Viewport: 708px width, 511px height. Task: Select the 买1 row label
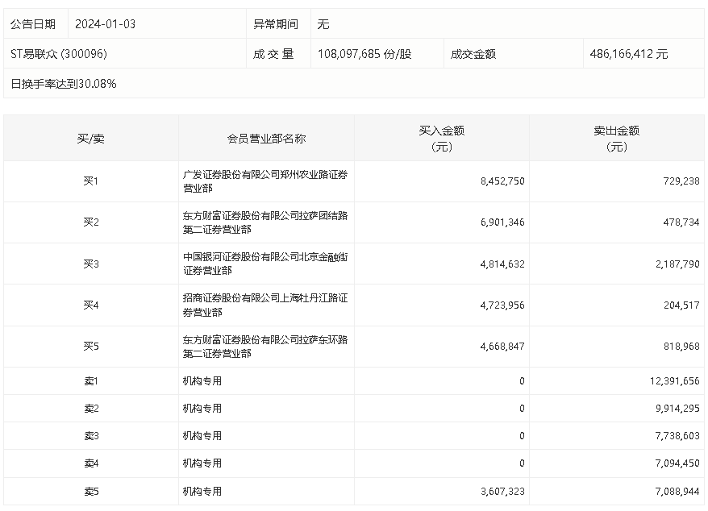(x=90, y=181)
